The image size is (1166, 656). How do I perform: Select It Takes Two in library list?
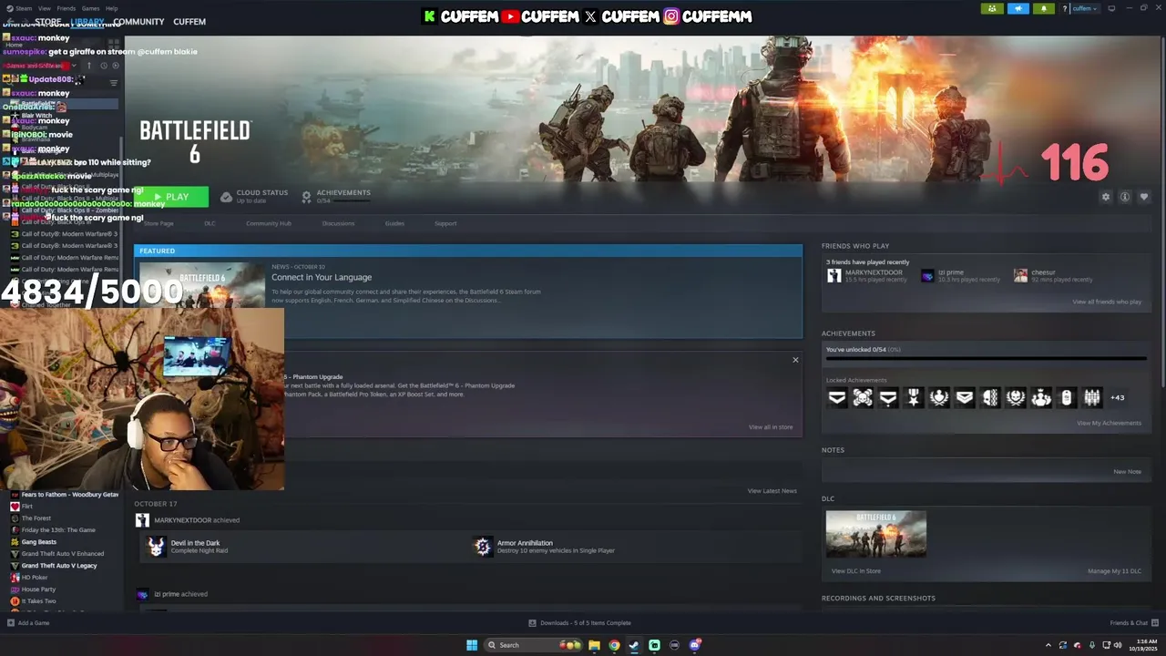38,601
